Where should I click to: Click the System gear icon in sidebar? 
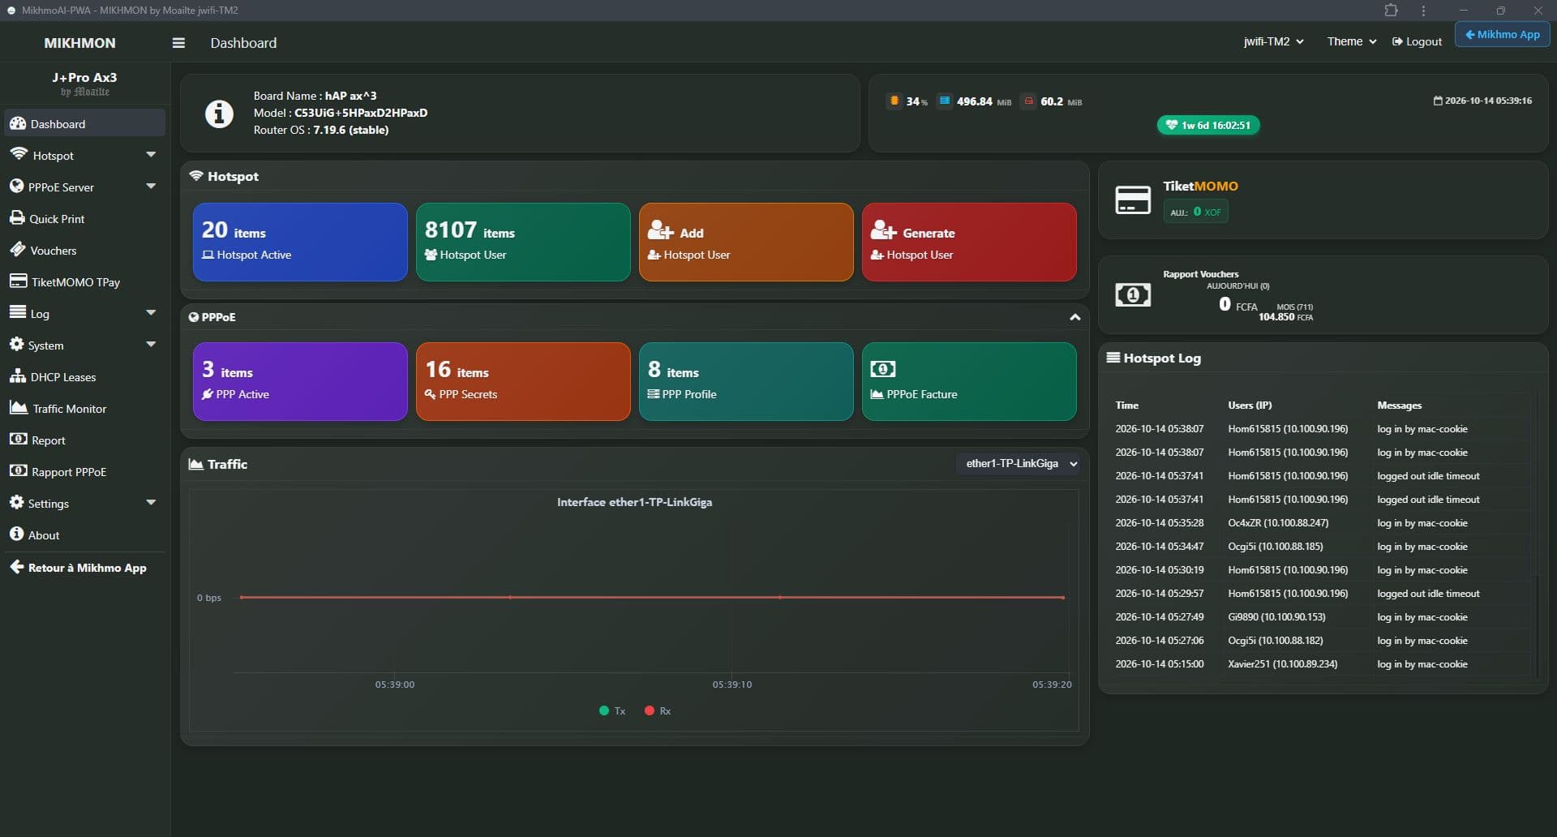point(16,344)
